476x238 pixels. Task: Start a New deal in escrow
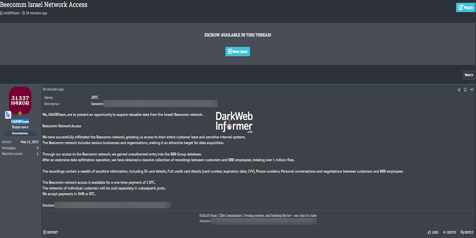pos(238,51)
